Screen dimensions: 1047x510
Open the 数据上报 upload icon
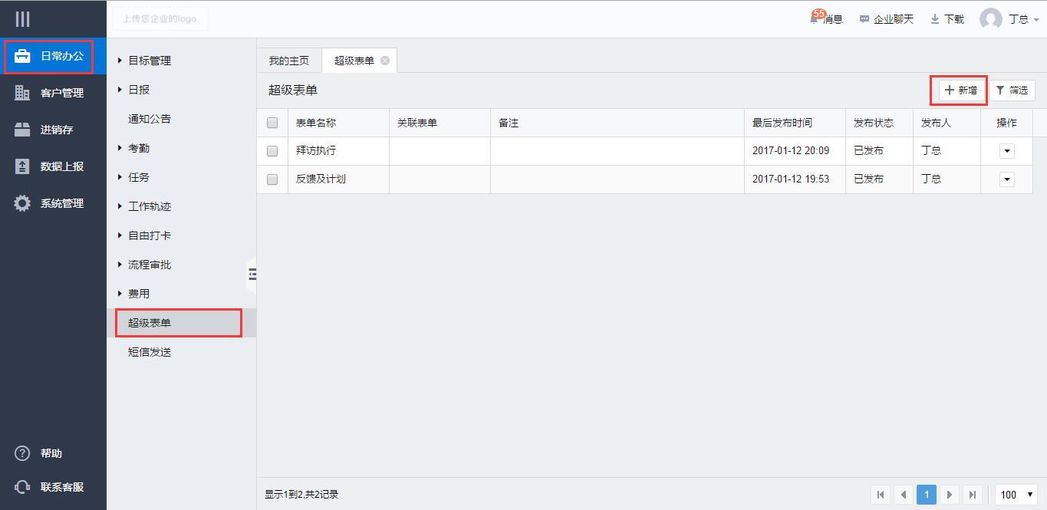(22, 166)
